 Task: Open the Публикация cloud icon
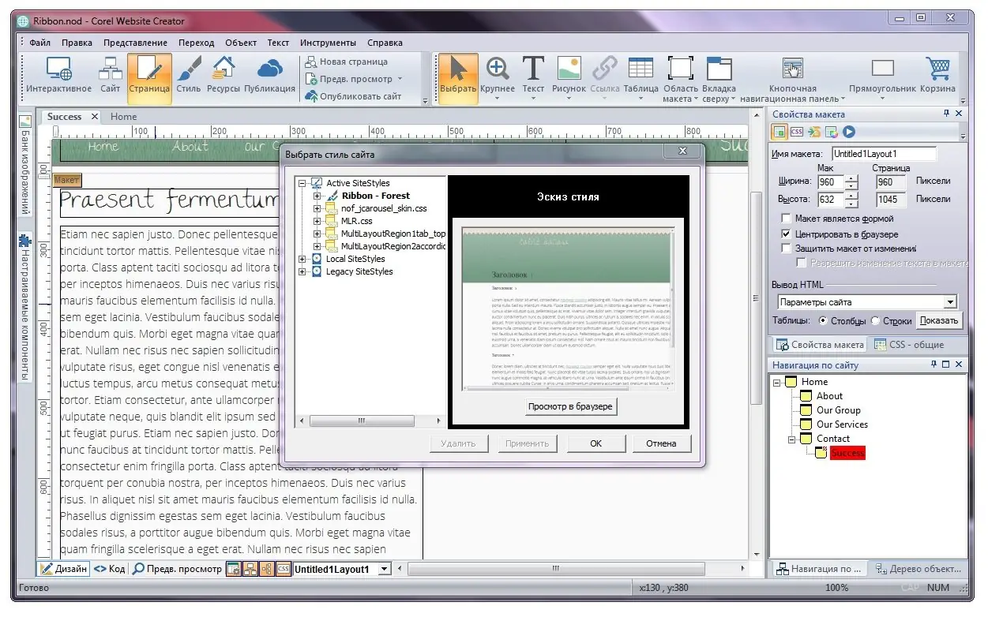pyautogui.click(x=270, y=77)
